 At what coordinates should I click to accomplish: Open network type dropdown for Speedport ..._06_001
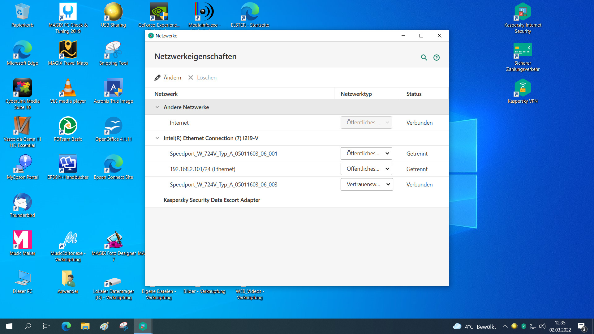[366, 153]
